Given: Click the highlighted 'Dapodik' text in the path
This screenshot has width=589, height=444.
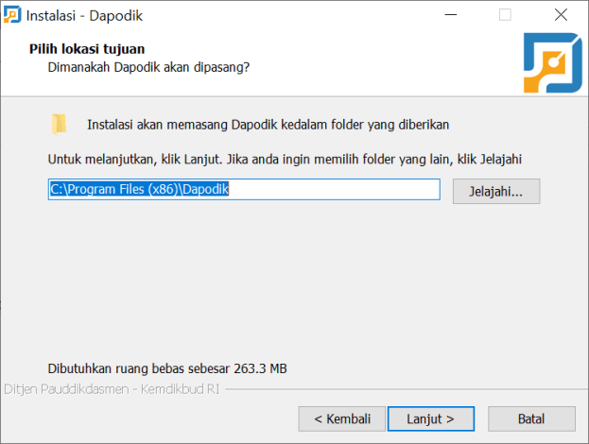Looking at the screenshot, I should click(206, 190).
